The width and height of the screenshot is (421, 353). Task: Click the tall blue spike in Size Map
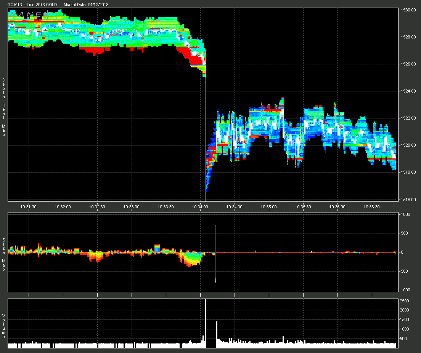(x=215, y=254)
